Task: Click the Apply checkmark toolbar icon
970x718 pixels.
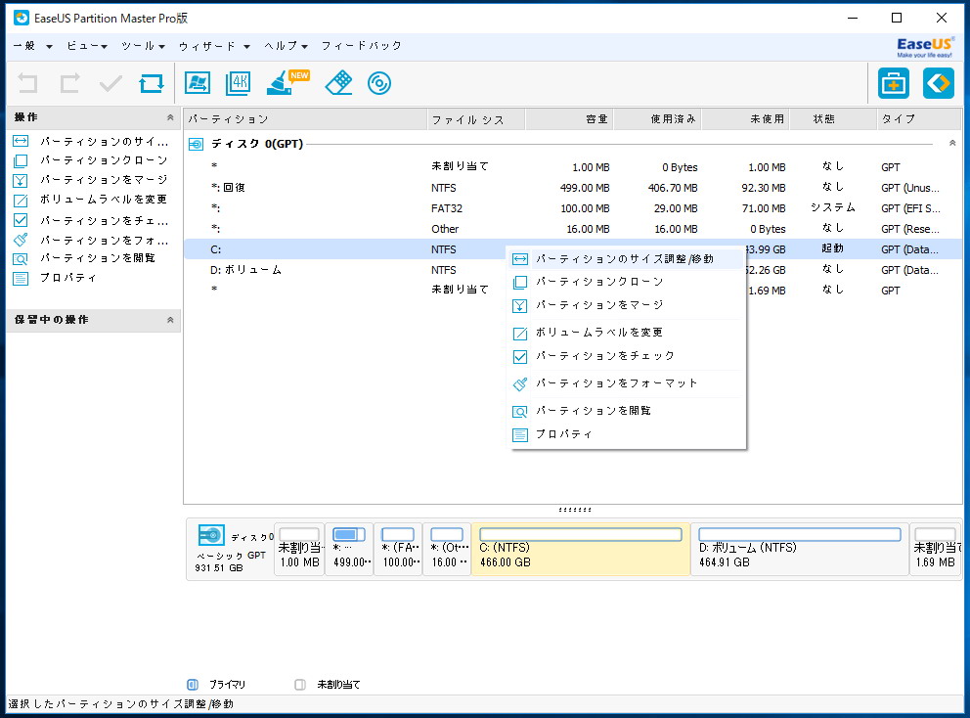Action: tap(110, 83)
